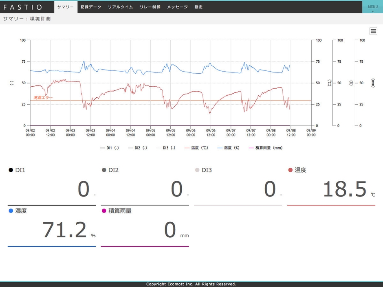Go to the リアルタイム tab

[x=120, y=7]
